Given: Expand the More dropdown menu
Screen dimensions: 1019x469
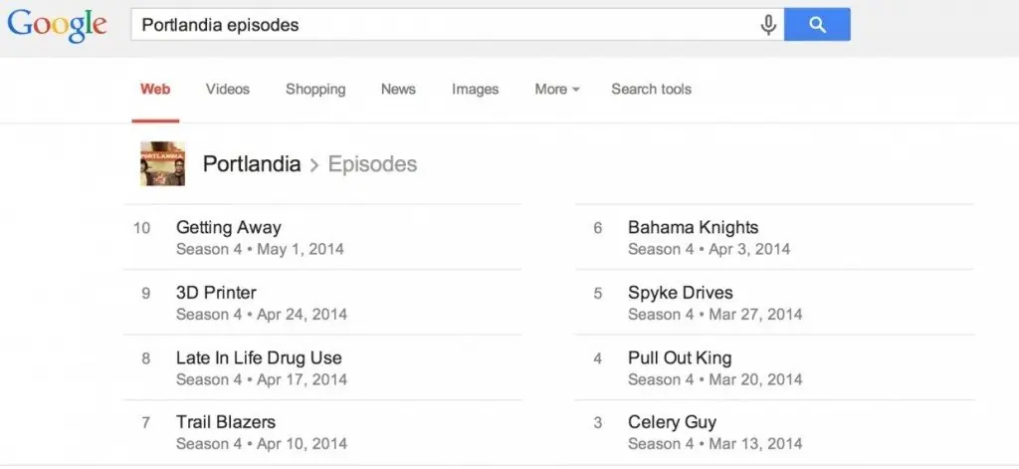Looking at the screenshot, I should pyautogui.click(x=556, y=90).
